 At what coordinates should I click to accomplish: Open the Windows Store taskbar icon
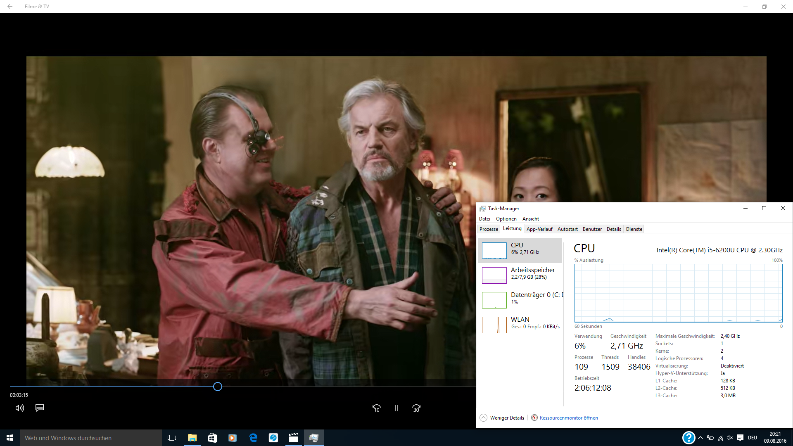pyautogui.click(x=212, y=438)
